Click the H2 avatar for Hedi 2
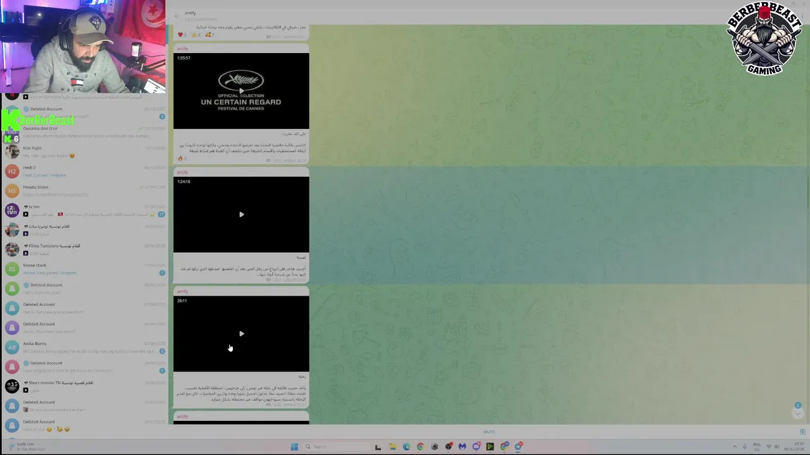Viewport: 810px width, 455px height. coord(12,171)
